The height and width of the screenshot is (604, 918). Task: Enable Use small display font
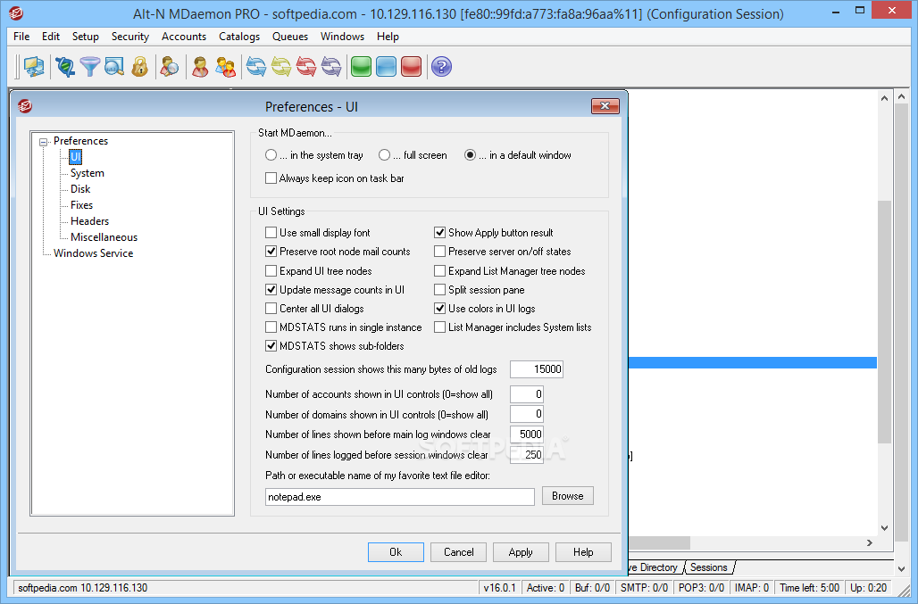pyautogui.click(x=271, y=233)
